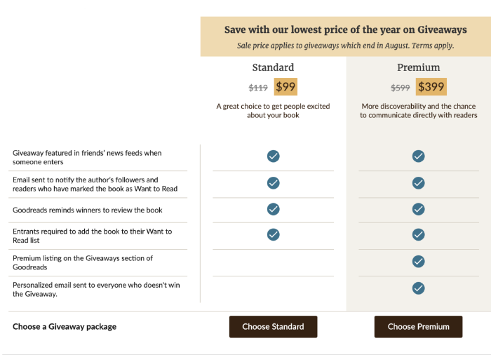Click the "Choose a Giveaway package" label
This screenshot has width=491, height=355.
65,326
